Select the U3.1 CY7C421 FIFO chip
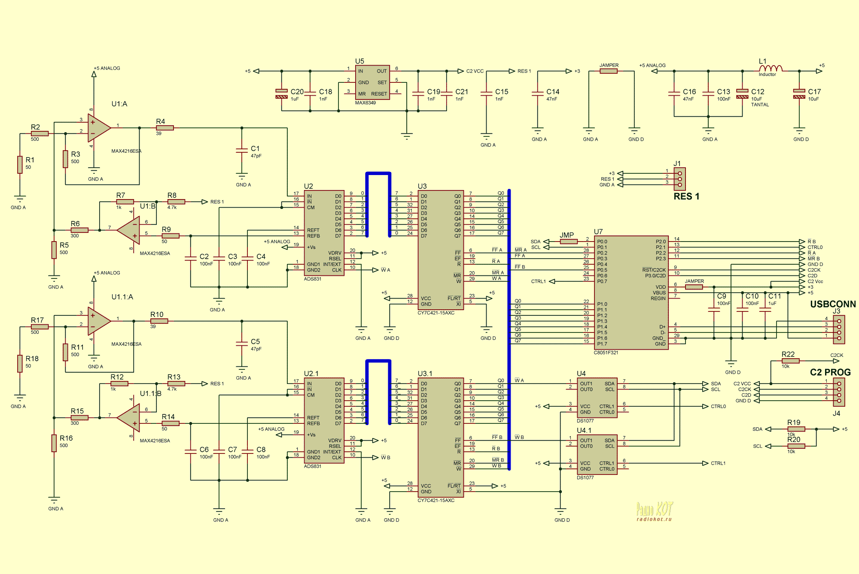Image resolution: width=859 pixels, height=574 pixels. pyautogui.click(x=441, y=438)
